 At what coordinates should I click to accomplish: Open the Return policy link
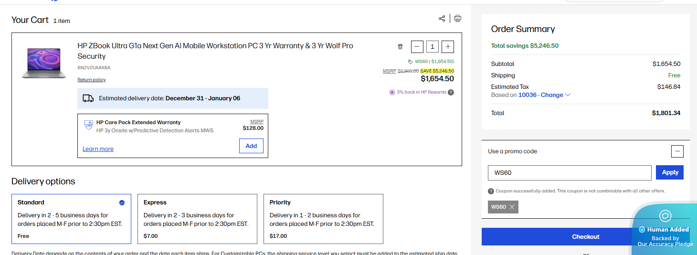(92, 80)
